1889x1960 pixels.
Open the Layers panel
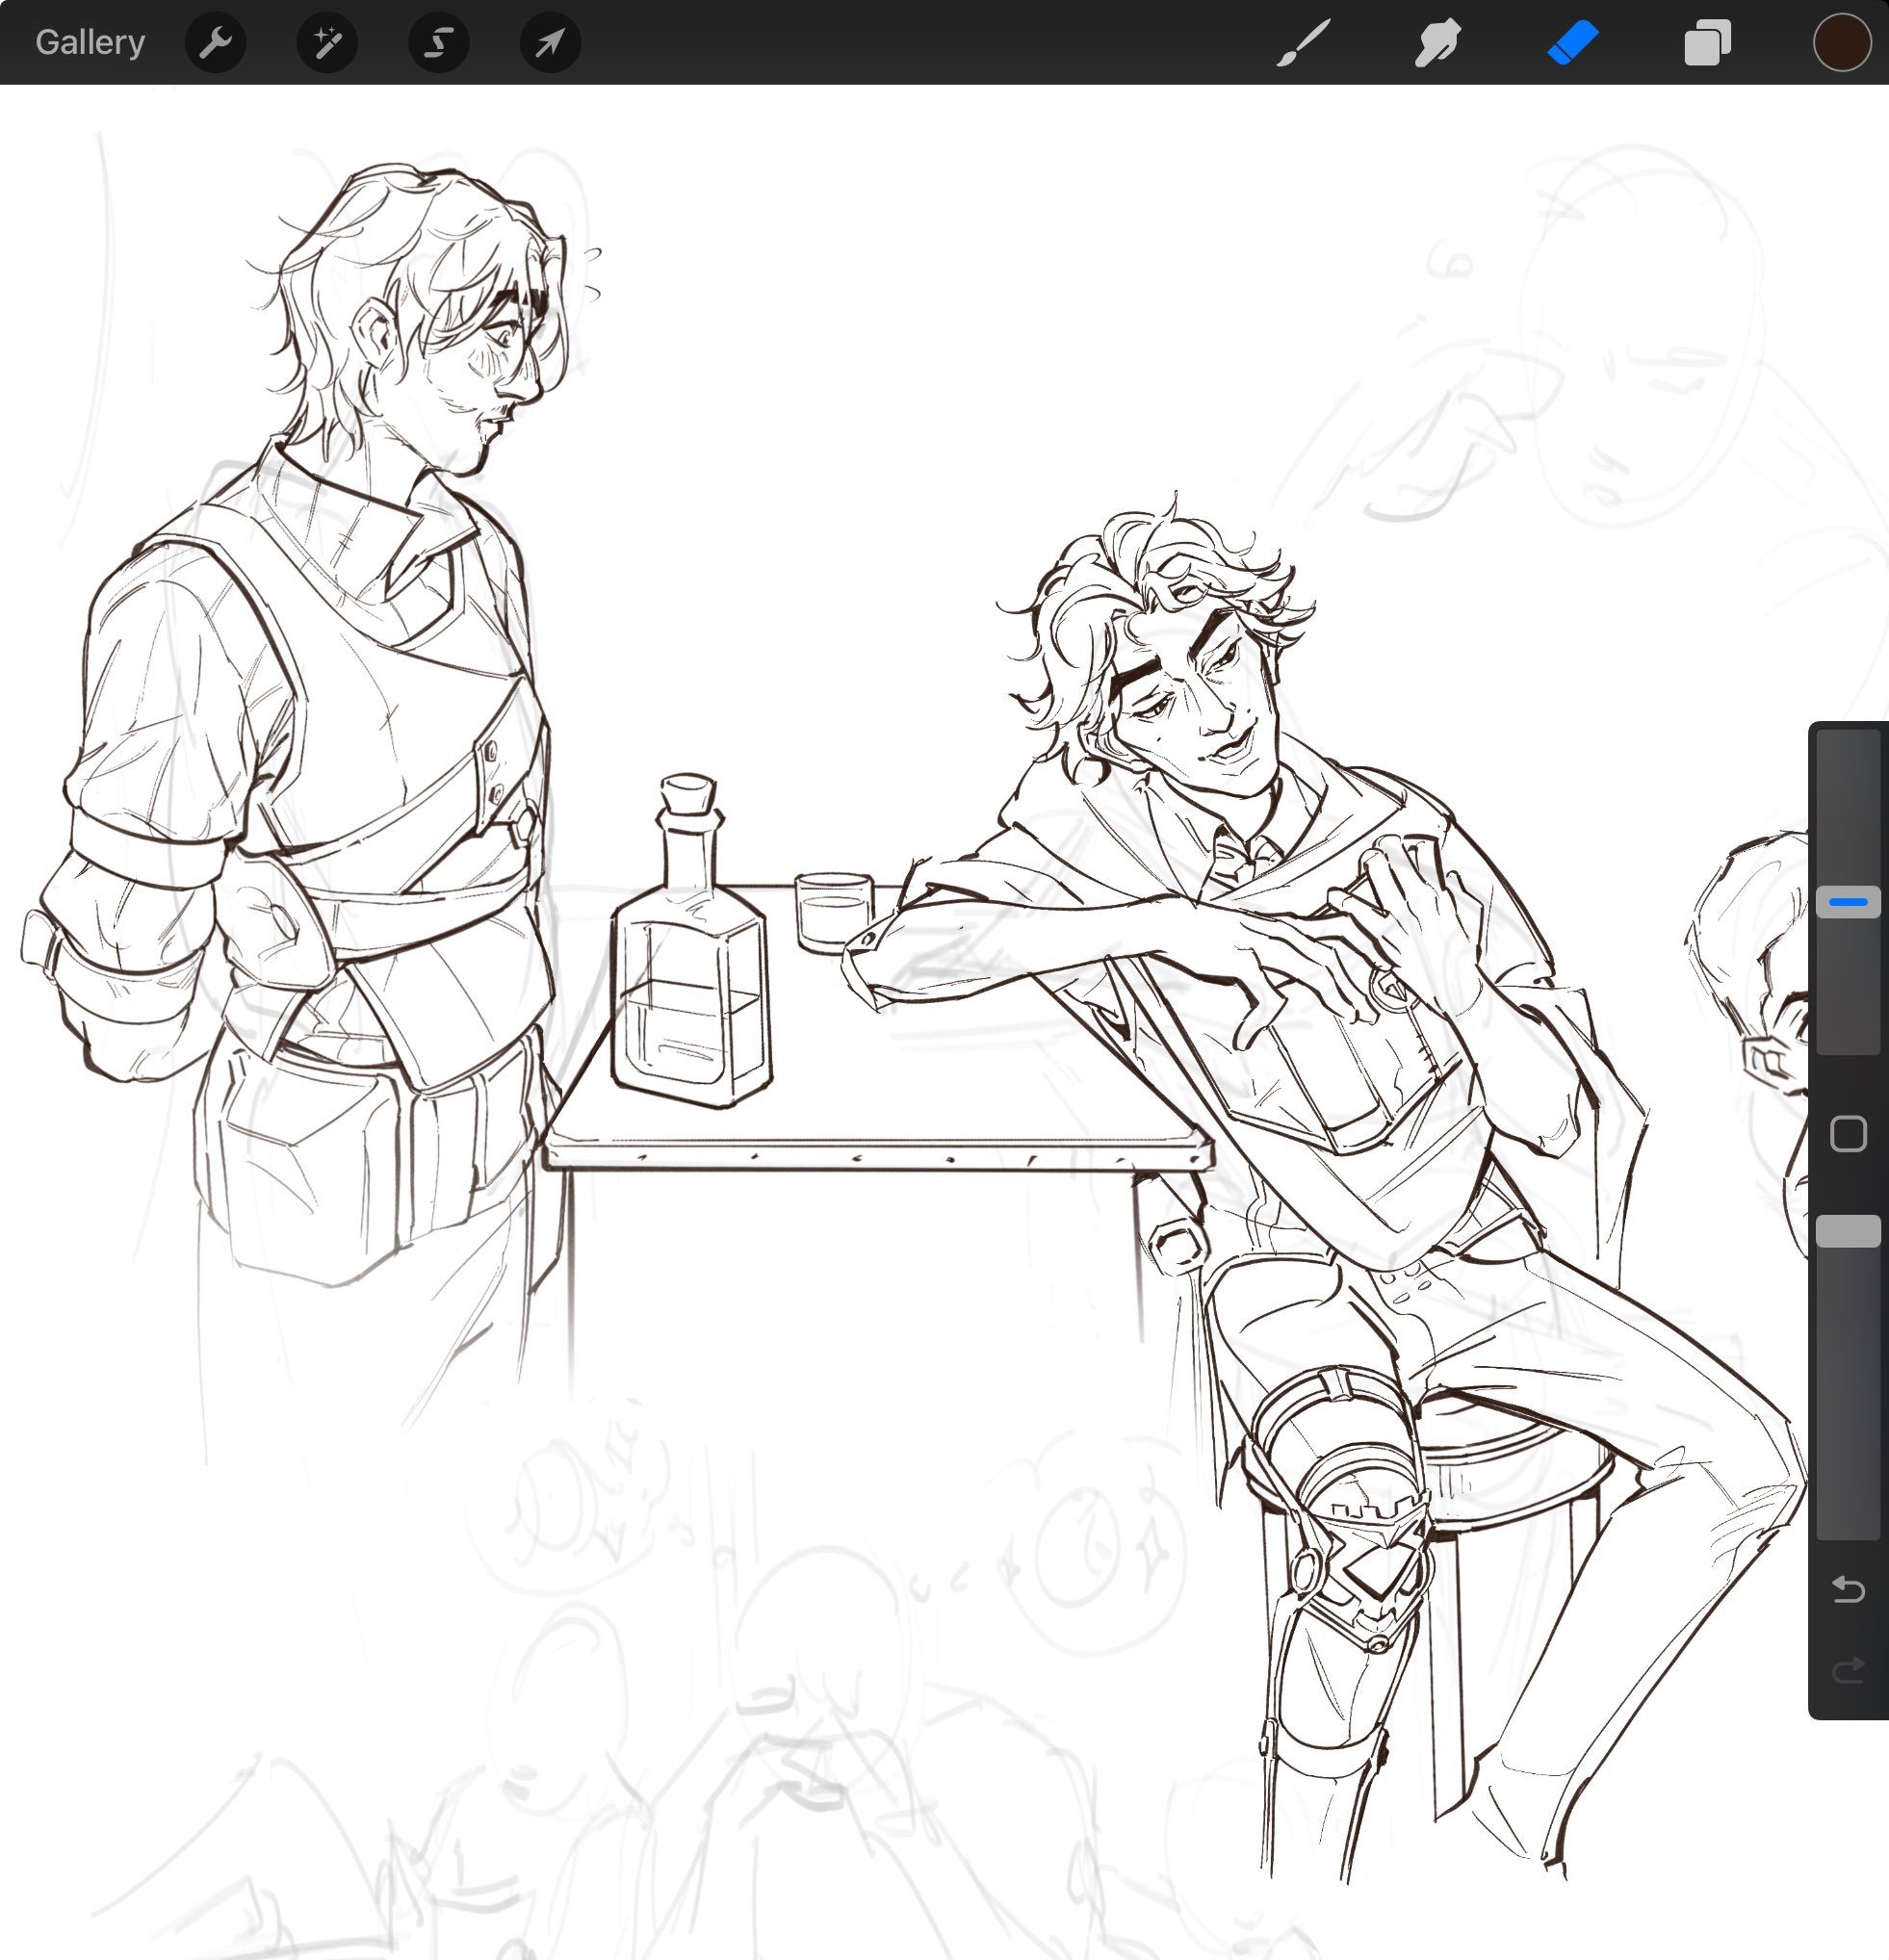(1707, 43)
